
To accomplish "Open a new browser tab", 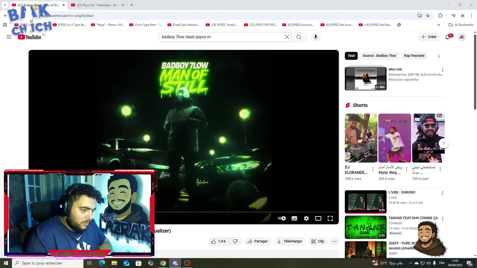I will (x=132, y=5).
